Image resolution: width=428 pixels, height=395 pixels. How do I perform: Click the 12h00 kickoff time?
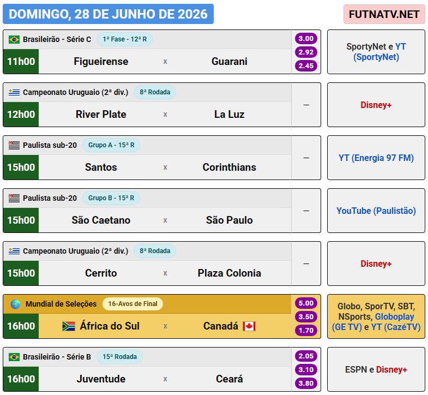click(x=21, y=115)
